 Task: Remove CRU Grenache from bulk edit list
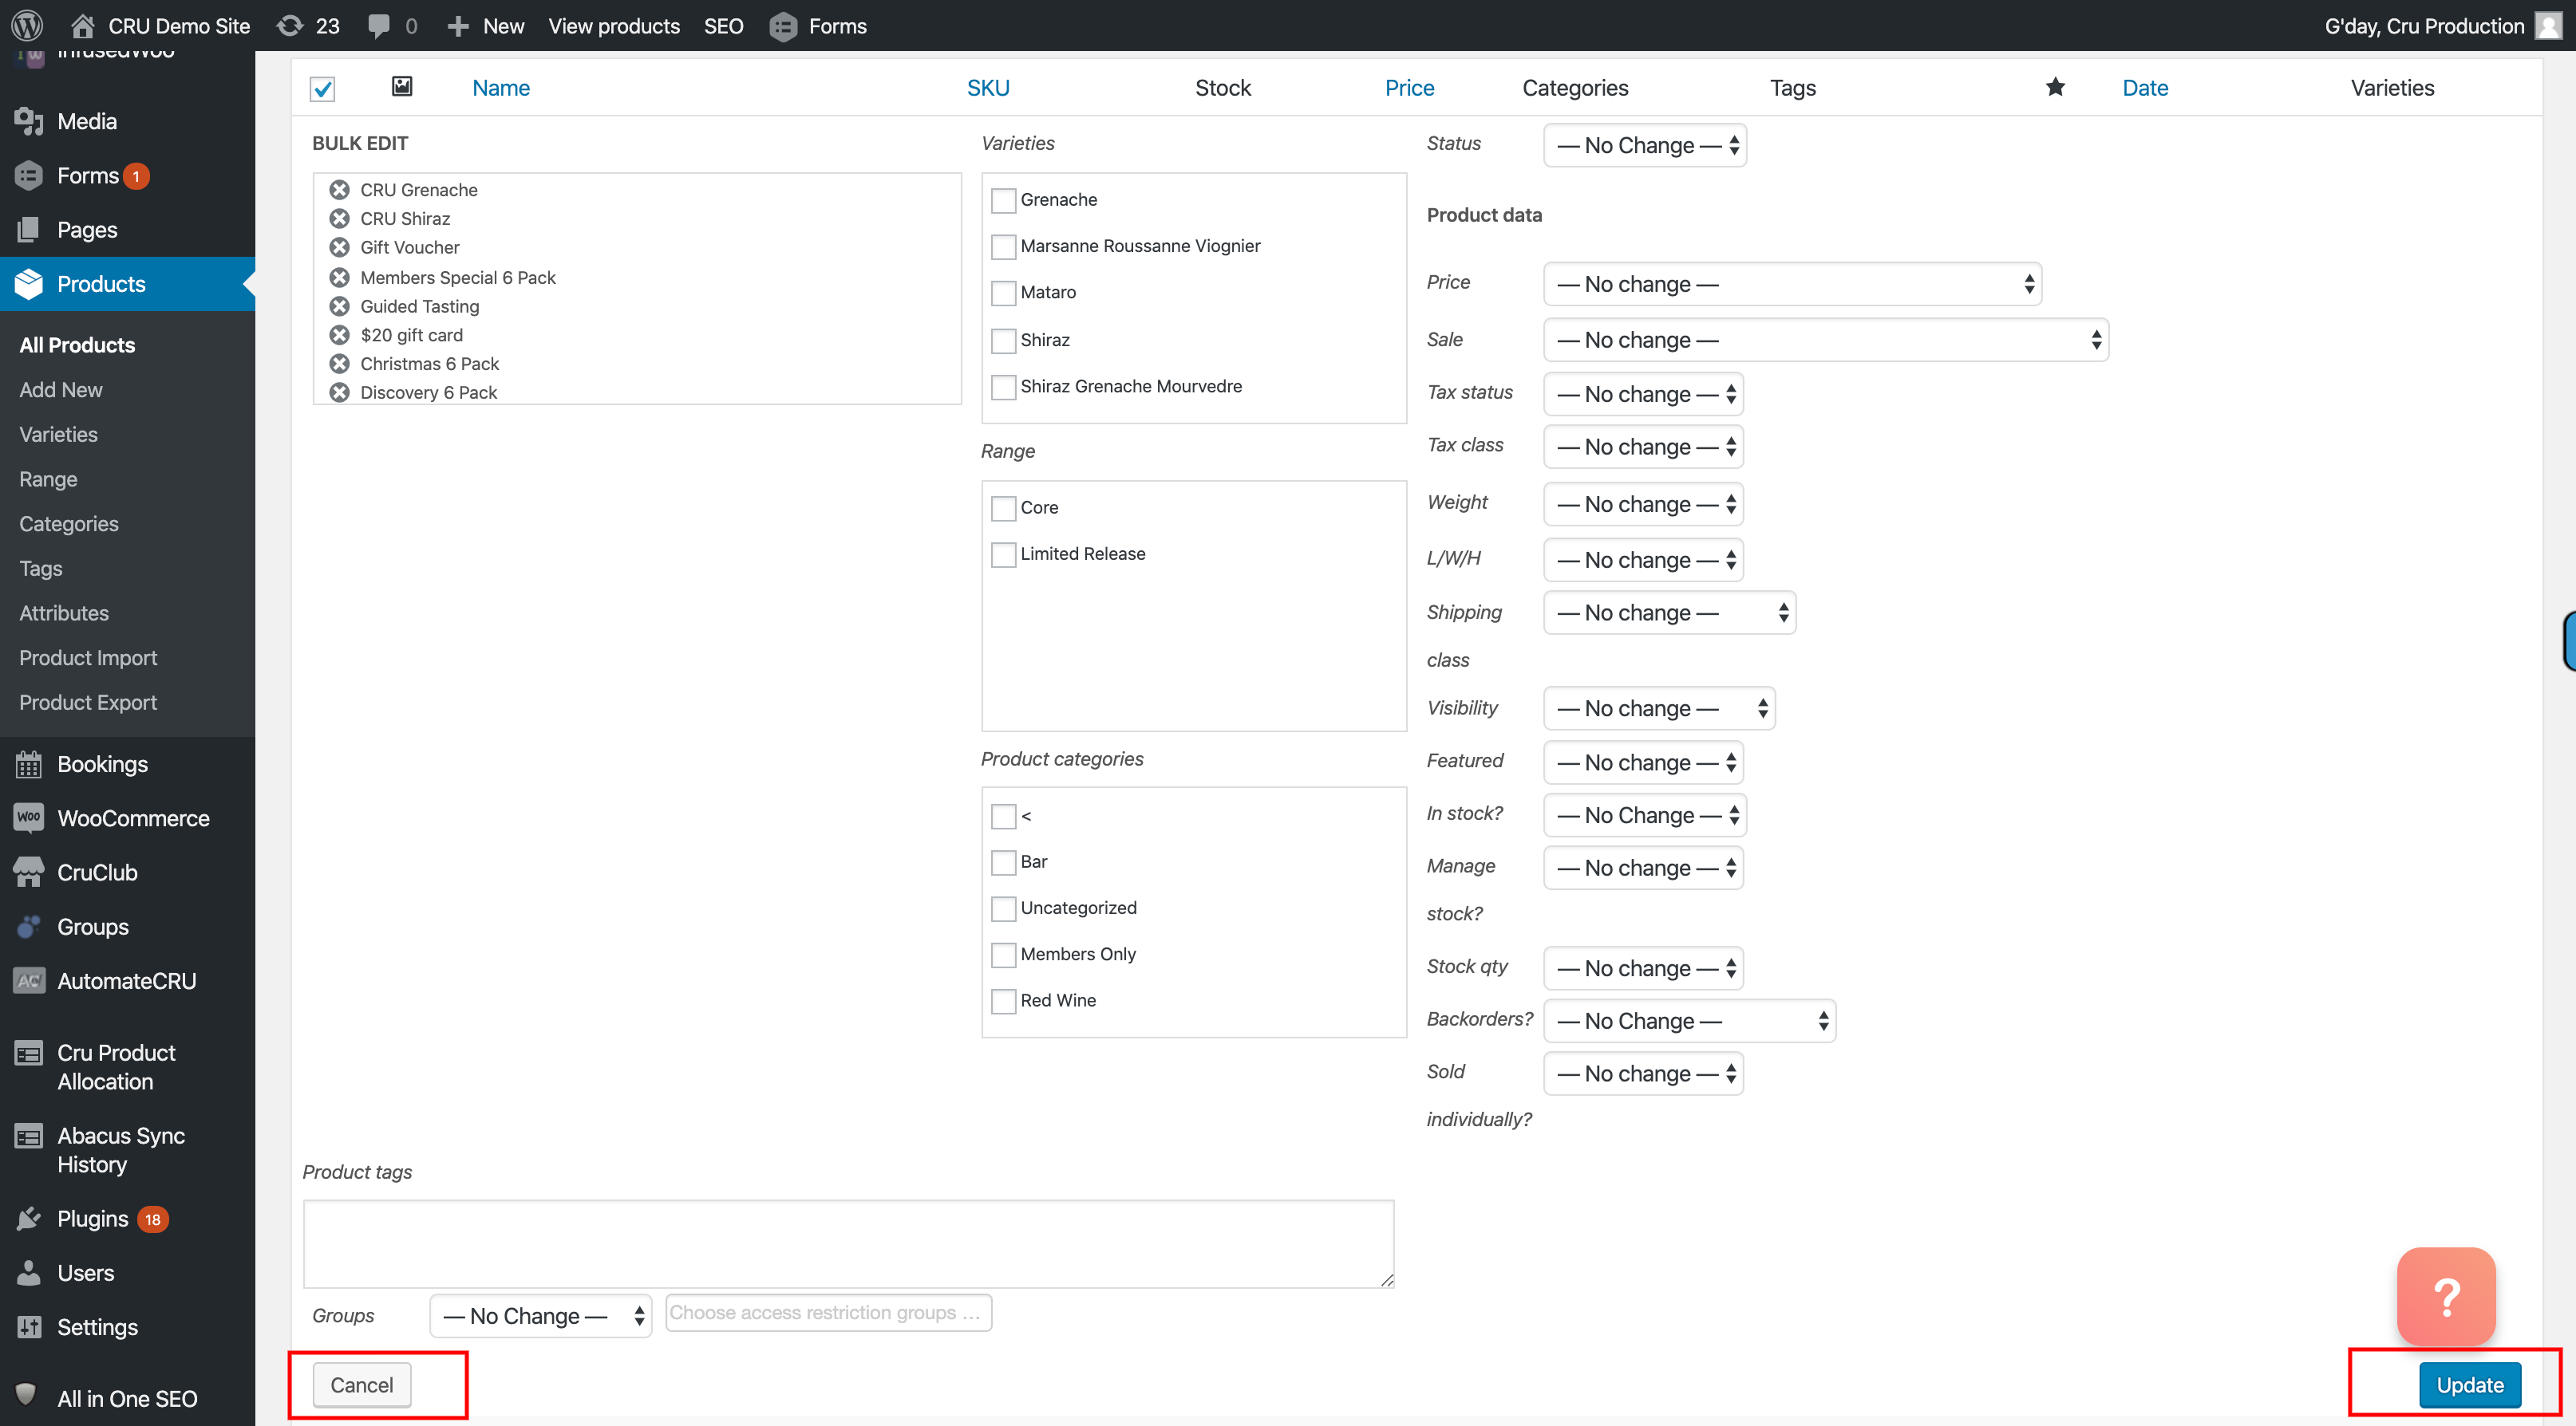[x=340, y=190]
